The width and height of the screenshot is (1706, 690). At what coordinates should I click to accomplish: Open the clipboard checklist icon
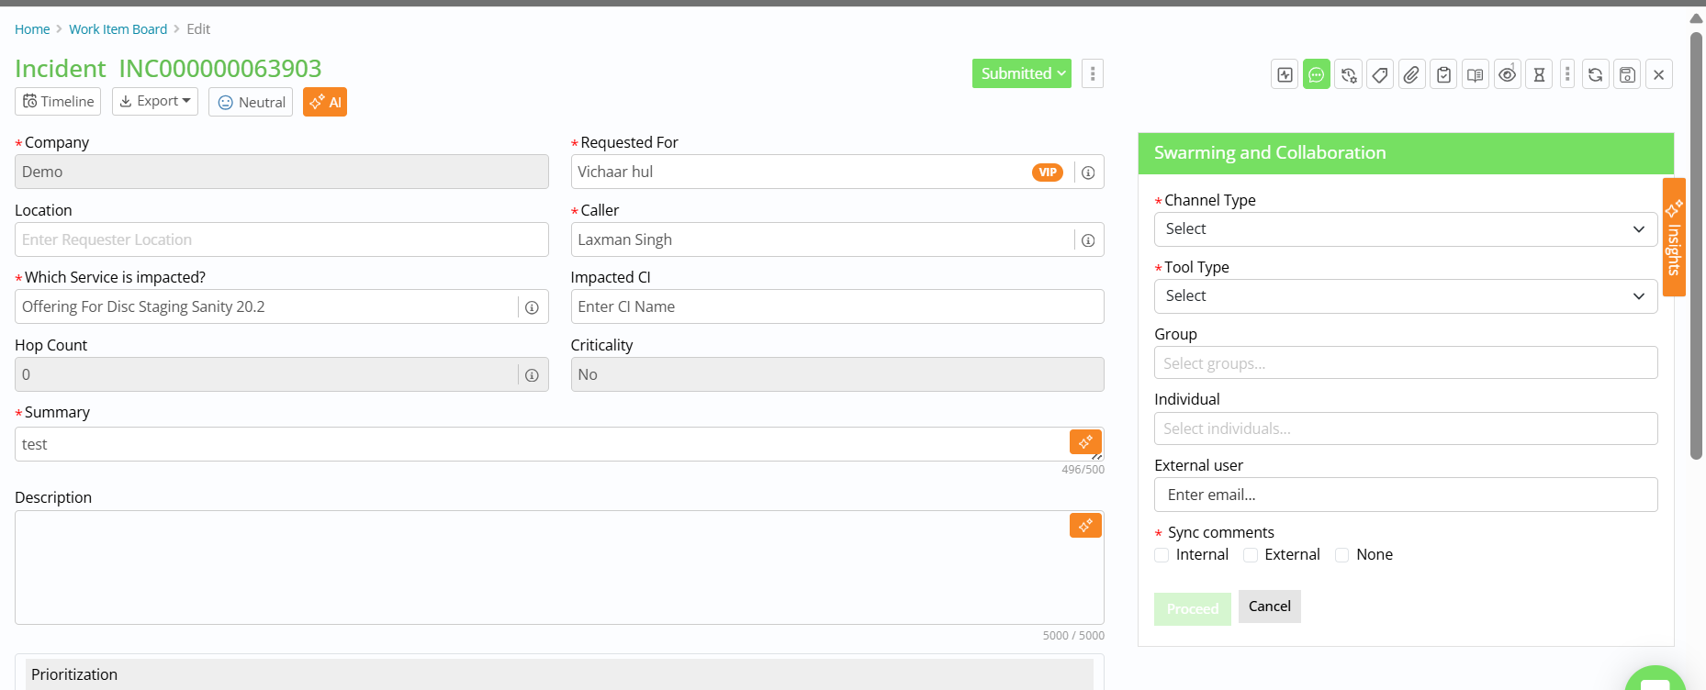(1444, 74)
